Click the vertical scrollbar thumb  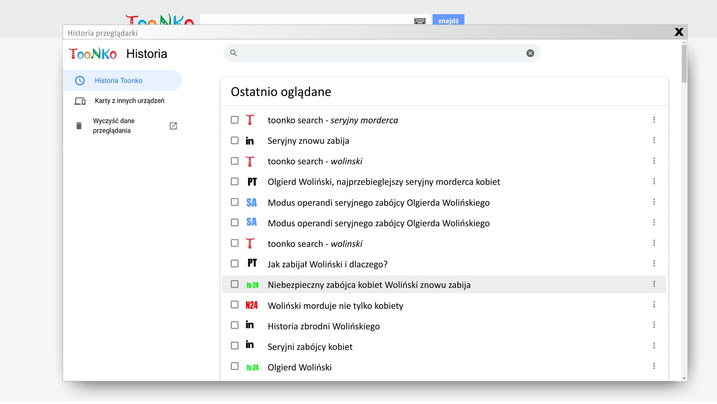coord(684,64)
